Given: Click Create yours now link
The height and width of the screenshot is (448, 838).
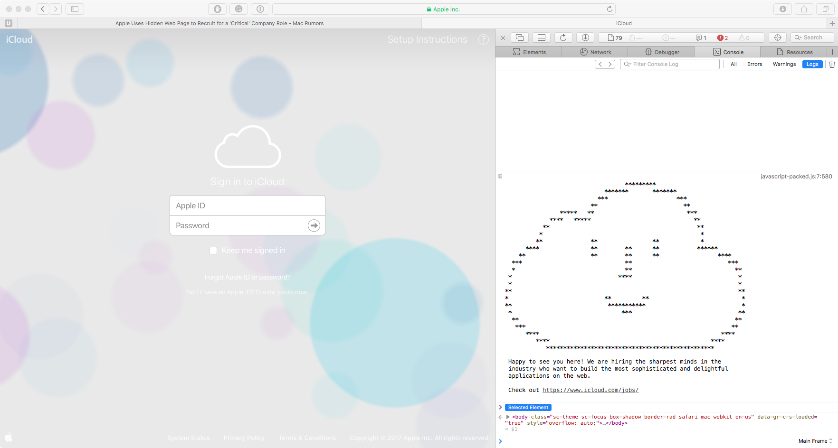Looking at the screenshot, I should click(282, 292).
